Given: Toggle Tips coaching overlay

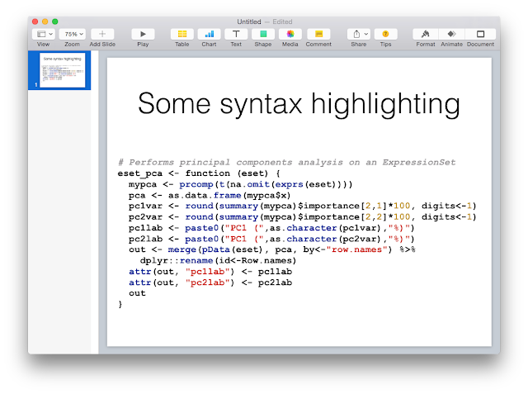Looking at the screenshot, I should point(385,34).
